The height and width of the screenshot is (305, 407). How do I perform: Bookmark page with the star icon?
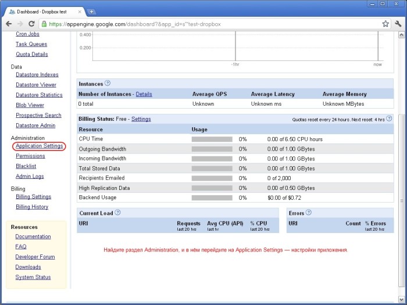click(385, 24)
